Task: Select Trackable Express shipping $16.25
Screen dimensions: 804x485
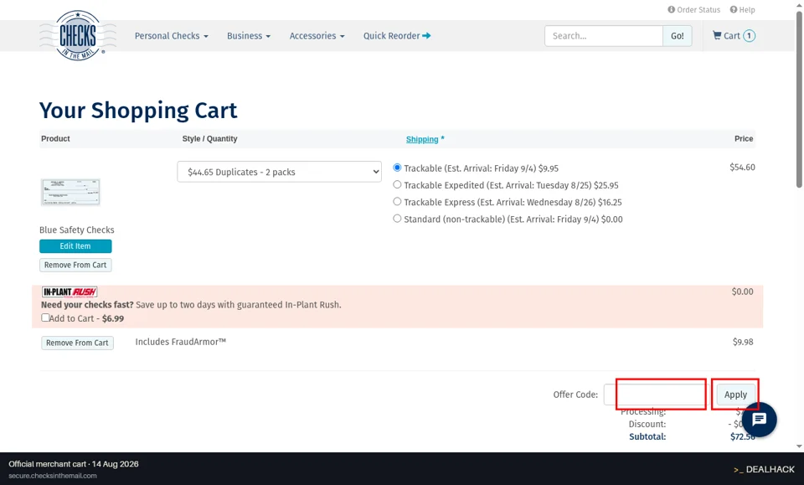Action: coord(397,202)
